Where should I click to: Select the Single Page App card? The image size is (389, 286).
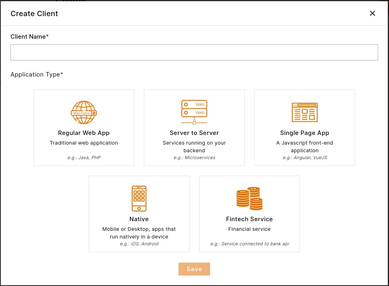(304, 127)
